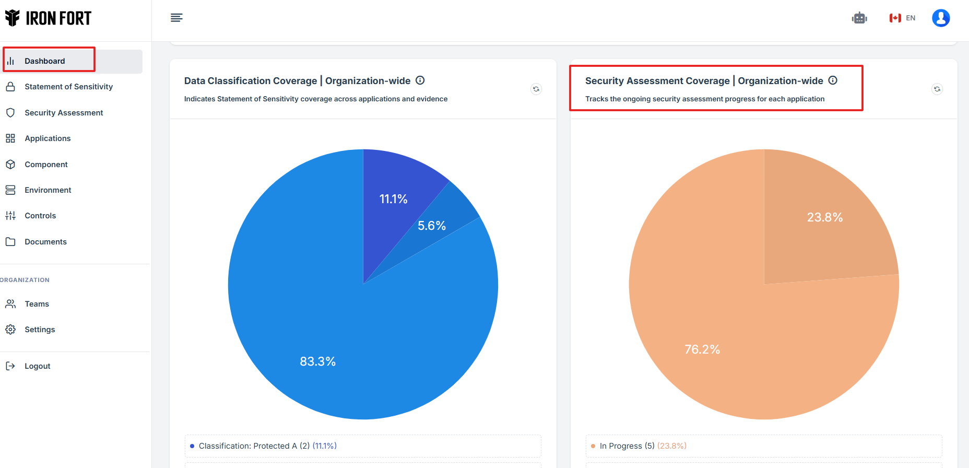Open the Applications page
Screen dimensions: 969x468
click(x=48, y=138)
